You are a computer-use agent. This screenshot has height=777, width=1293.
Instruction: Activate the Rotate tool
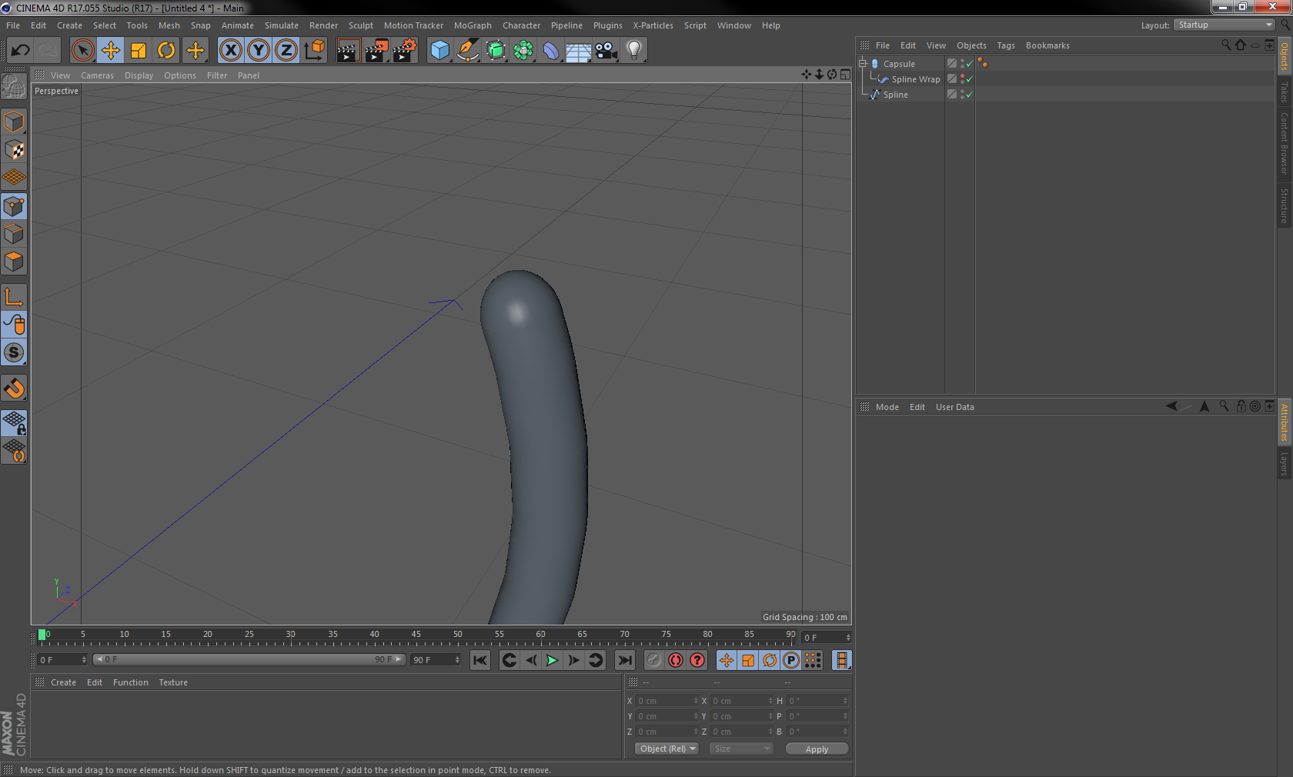(x=166, y=51)
